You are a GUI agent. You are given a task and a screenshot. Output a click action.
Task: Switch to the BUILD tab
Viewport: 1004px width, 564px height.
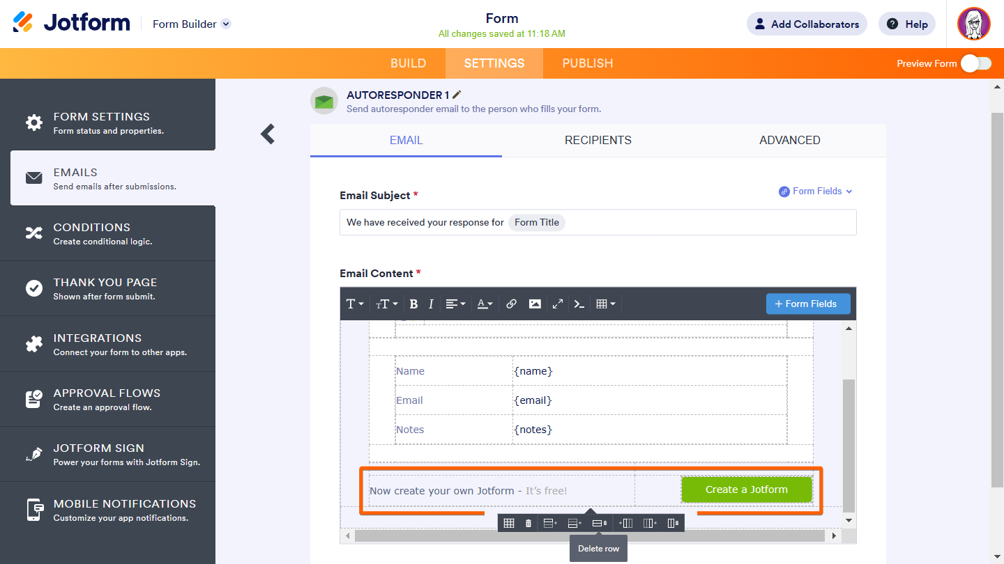pos(409,63)
